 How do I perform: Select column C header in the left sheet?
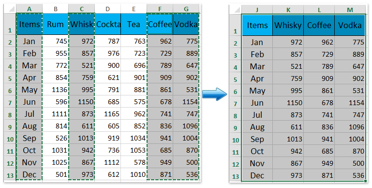pyautogui.click(x=82, y=9)
